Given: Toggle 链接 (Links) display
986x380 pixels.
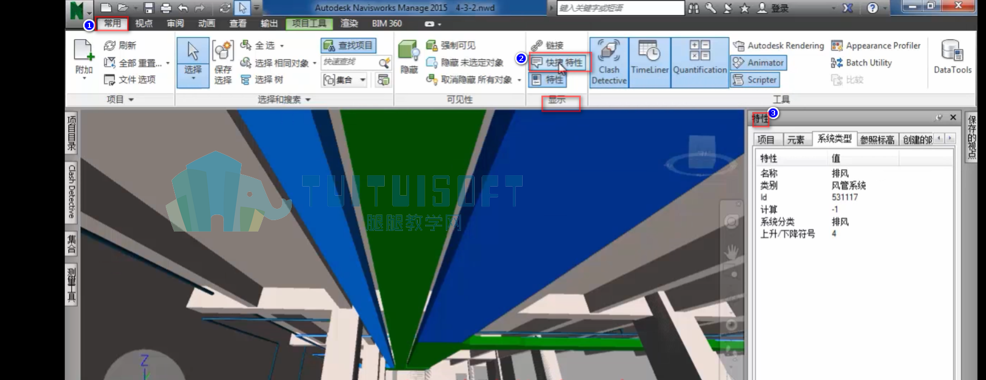Looking at the screenshot, I should coord(547,46).
